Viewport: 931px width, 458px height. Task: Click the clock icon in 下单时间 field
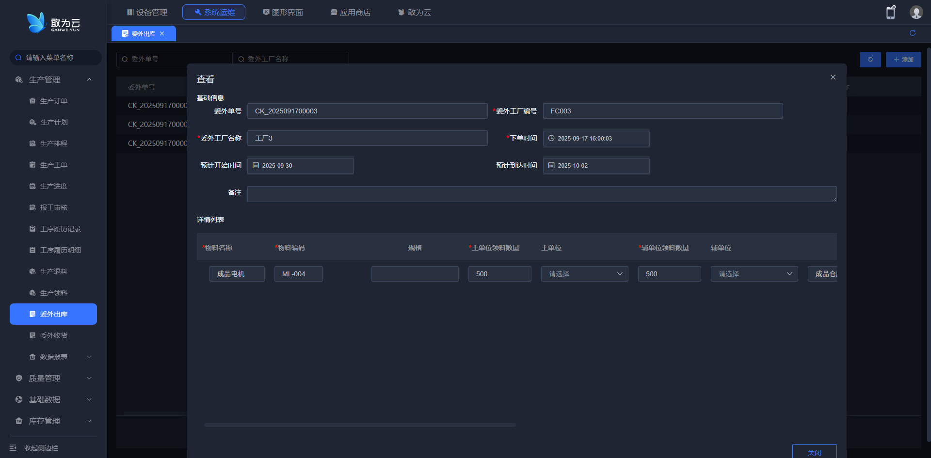click(x=551, y=138)
